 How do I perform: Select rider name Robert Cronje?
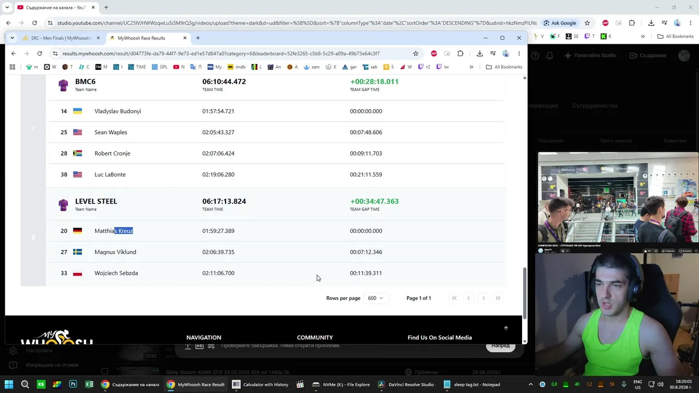[x=112, y=153]
